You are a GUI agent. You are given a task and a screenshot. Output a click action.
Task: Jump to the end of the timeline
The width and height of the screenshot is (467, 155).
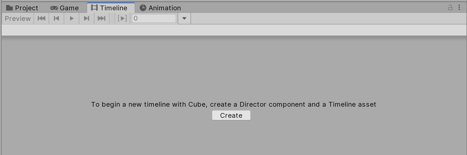pyautogui.click(x=101, y=19)
